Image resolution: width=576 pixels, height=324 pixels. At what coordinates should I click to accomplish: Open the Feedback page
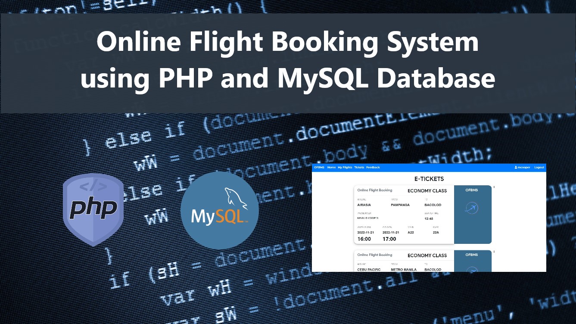(372, 168)
